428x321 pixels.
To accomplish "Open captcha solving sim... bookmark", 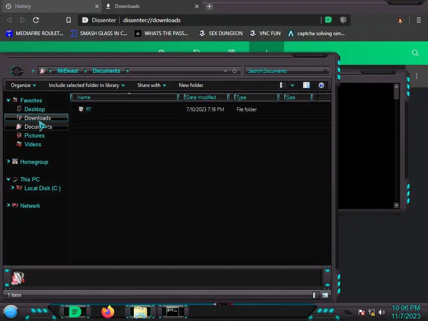I will tap(316, 33).
